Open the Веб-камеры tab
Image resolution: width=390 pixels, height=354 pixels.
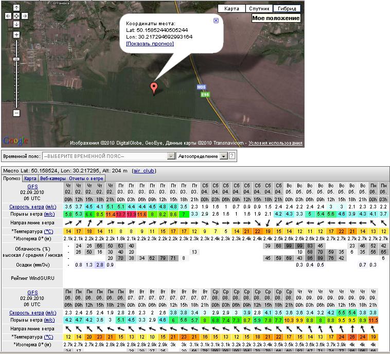[x=53, y=179]
